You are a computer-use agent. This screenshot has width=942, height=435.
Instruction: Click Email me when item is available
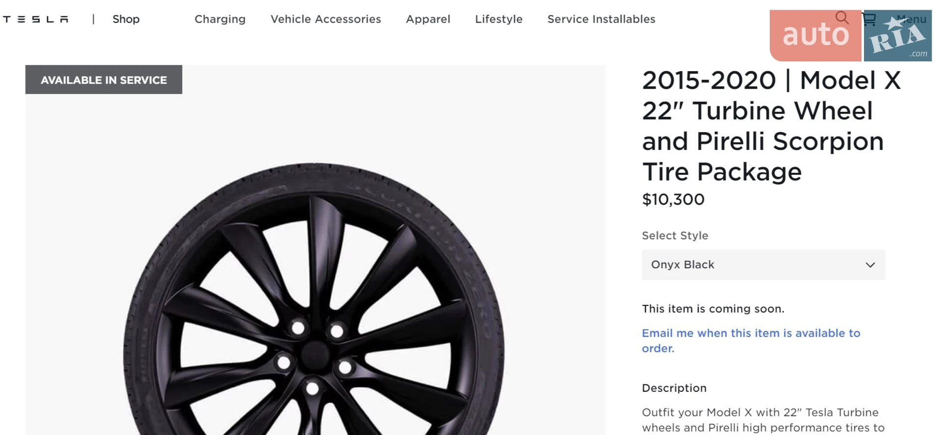[751, 341]
